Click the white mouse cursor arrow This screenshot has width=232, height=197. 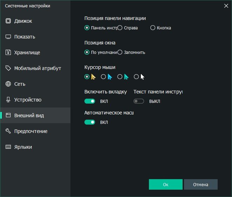pyautogui.click(x=143, y=77)
